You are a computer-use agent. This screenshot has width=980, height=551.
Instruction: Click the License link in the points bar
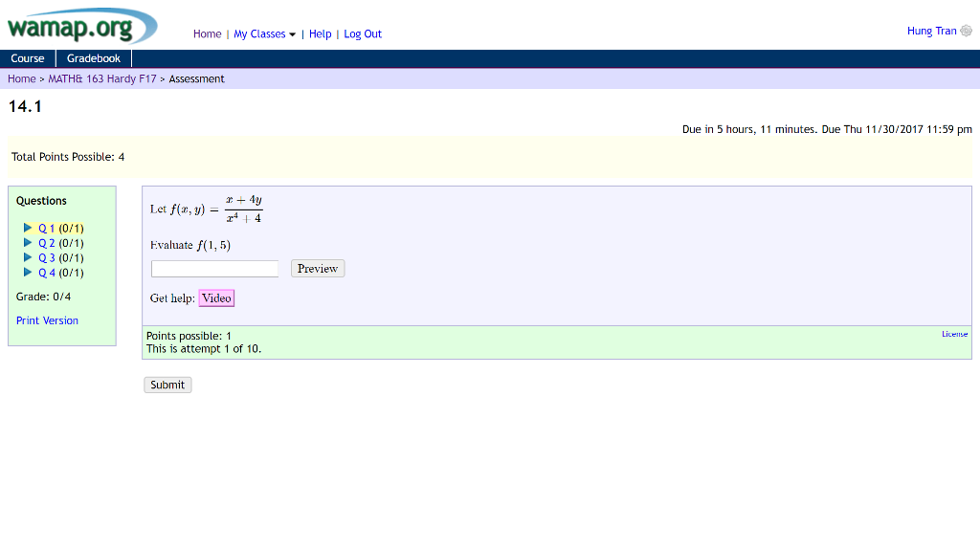955,333
